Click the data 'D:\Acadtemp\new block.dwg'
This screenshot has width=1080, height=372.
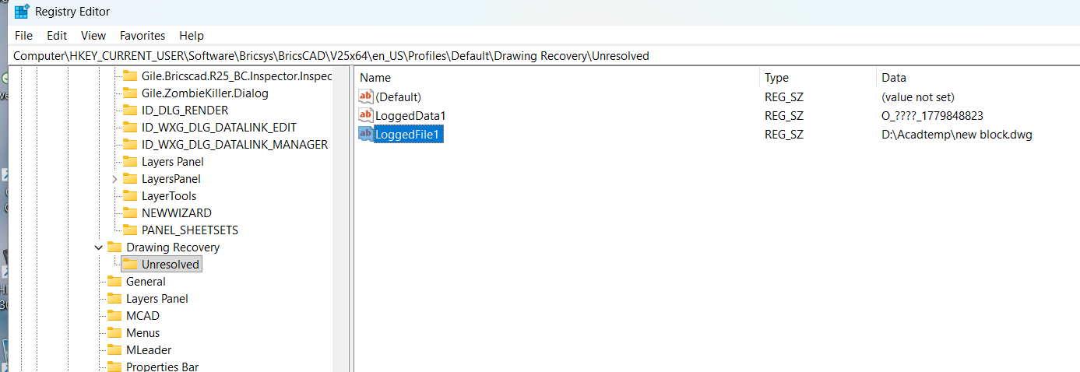coord(956,134)
